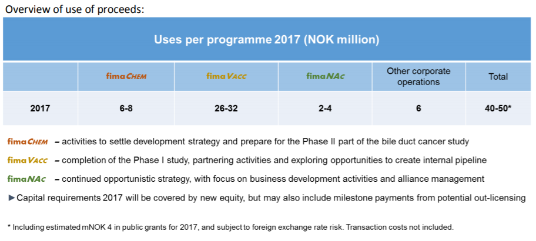The image size is (536, 241).
Task: Click the triangle bullet before Capital requirements
Action: pos(11,198)
